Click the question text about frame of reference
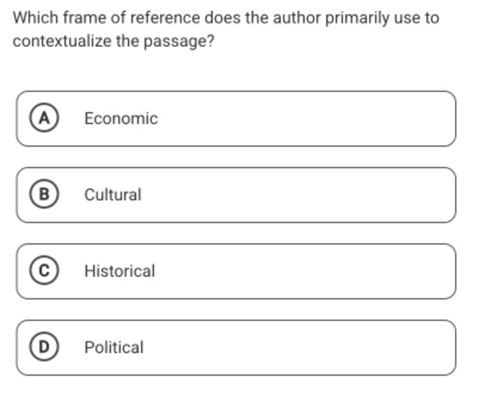Image resolution: width=491 pixels, height=396 pixels. (226, 29)
